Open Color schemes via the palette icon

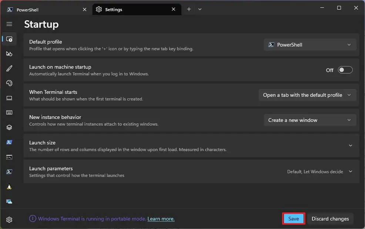9,83
